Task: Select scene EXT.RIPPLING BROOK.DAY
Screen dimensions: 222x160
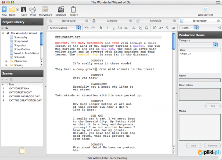Action: pos(22,96)
